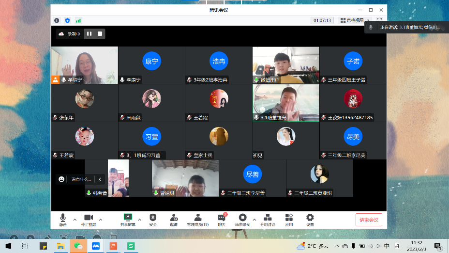Click the meeting info icon at top left

[x=57, y=20]
